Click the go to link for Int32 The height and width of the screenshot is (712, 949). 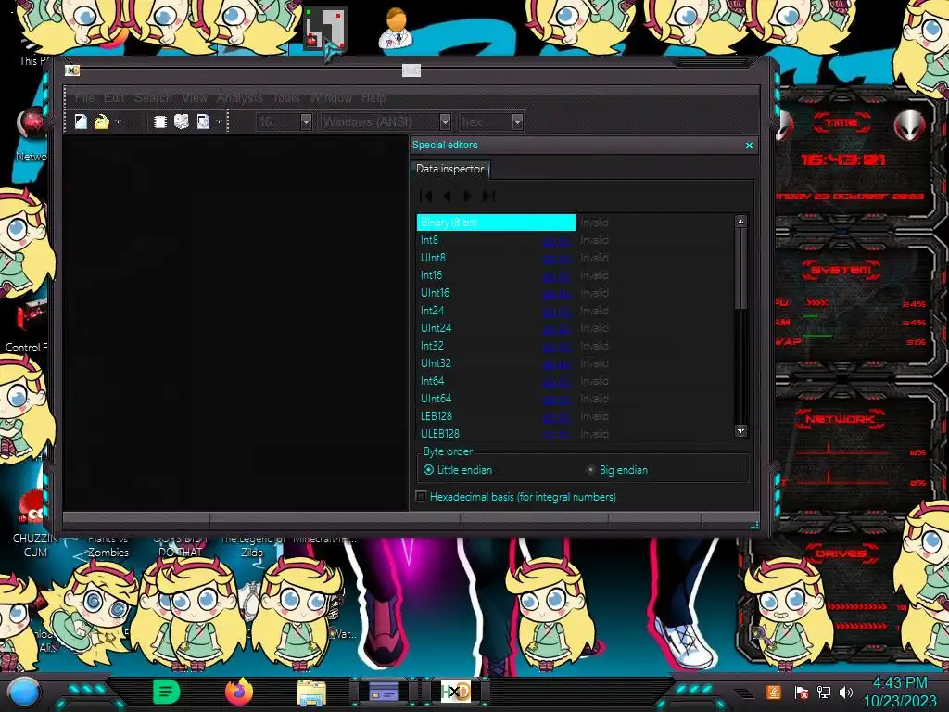click(x=556, y=346)
